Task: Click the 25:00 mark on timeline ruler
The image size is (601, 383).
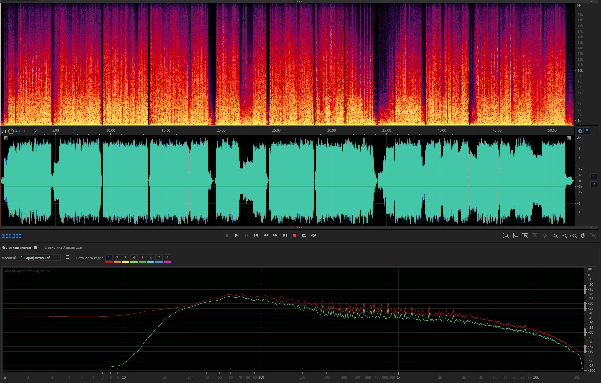Action: (x=276, y=130)
